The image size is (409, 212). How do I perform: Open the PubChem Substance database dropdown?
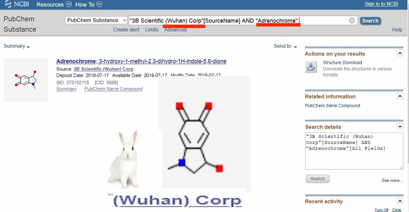click(96, 20)
